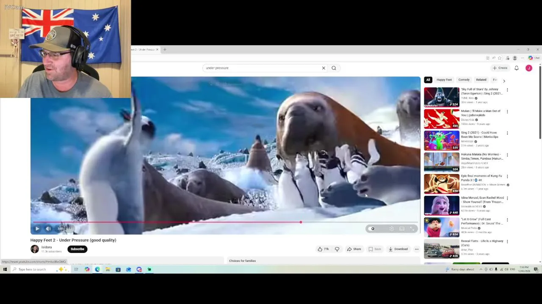The height and width of the screenshot is (304, 542).
Task: Open options menu for Hakuna Matata video
Action: (x=507, y=155)
